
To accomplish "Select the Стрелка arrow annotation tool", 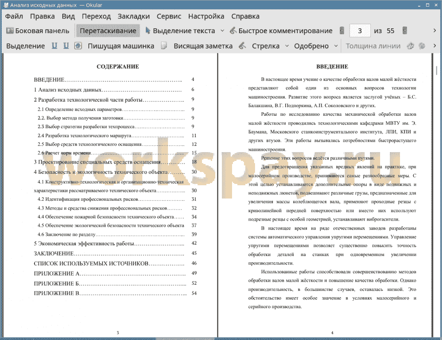I will click(x=266, y=46).
